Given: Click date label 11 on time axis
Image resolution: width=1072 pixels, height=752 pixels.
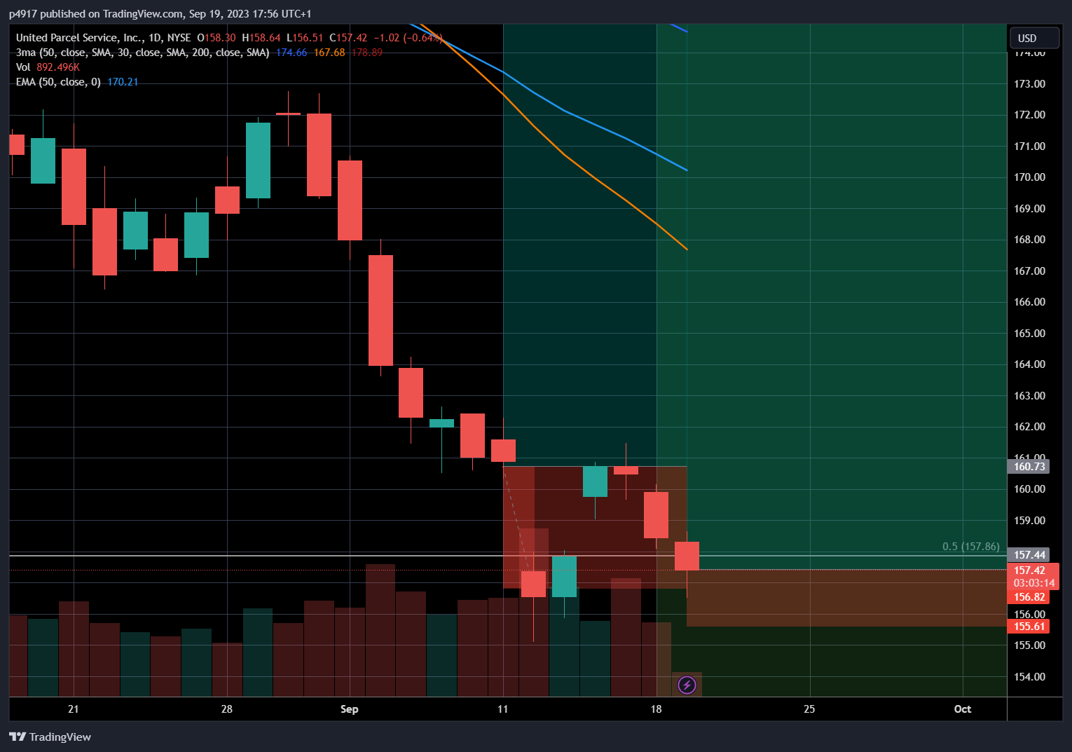Looking at the screenshot, I should [502, 709].
